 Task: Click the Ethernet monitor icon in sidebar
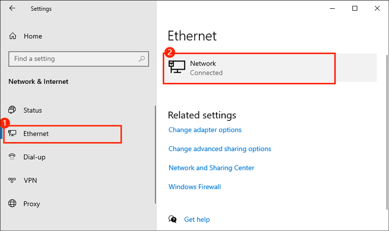tap(12, 133)
